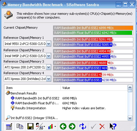Click the magnifier icon beside Int Buff'd iSSE2
The height and width of the screenshot is (131, 137).
[8, 118]
